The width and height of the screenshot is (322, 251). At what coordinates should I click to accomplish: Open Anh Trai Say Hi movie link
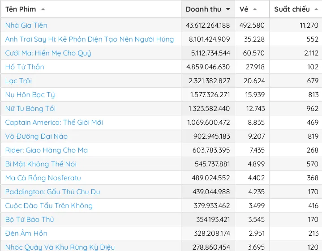tap(89, 39)
